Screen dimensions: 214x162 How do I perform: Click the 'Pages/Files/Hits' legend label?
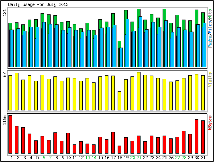click(x=210, y=28)
